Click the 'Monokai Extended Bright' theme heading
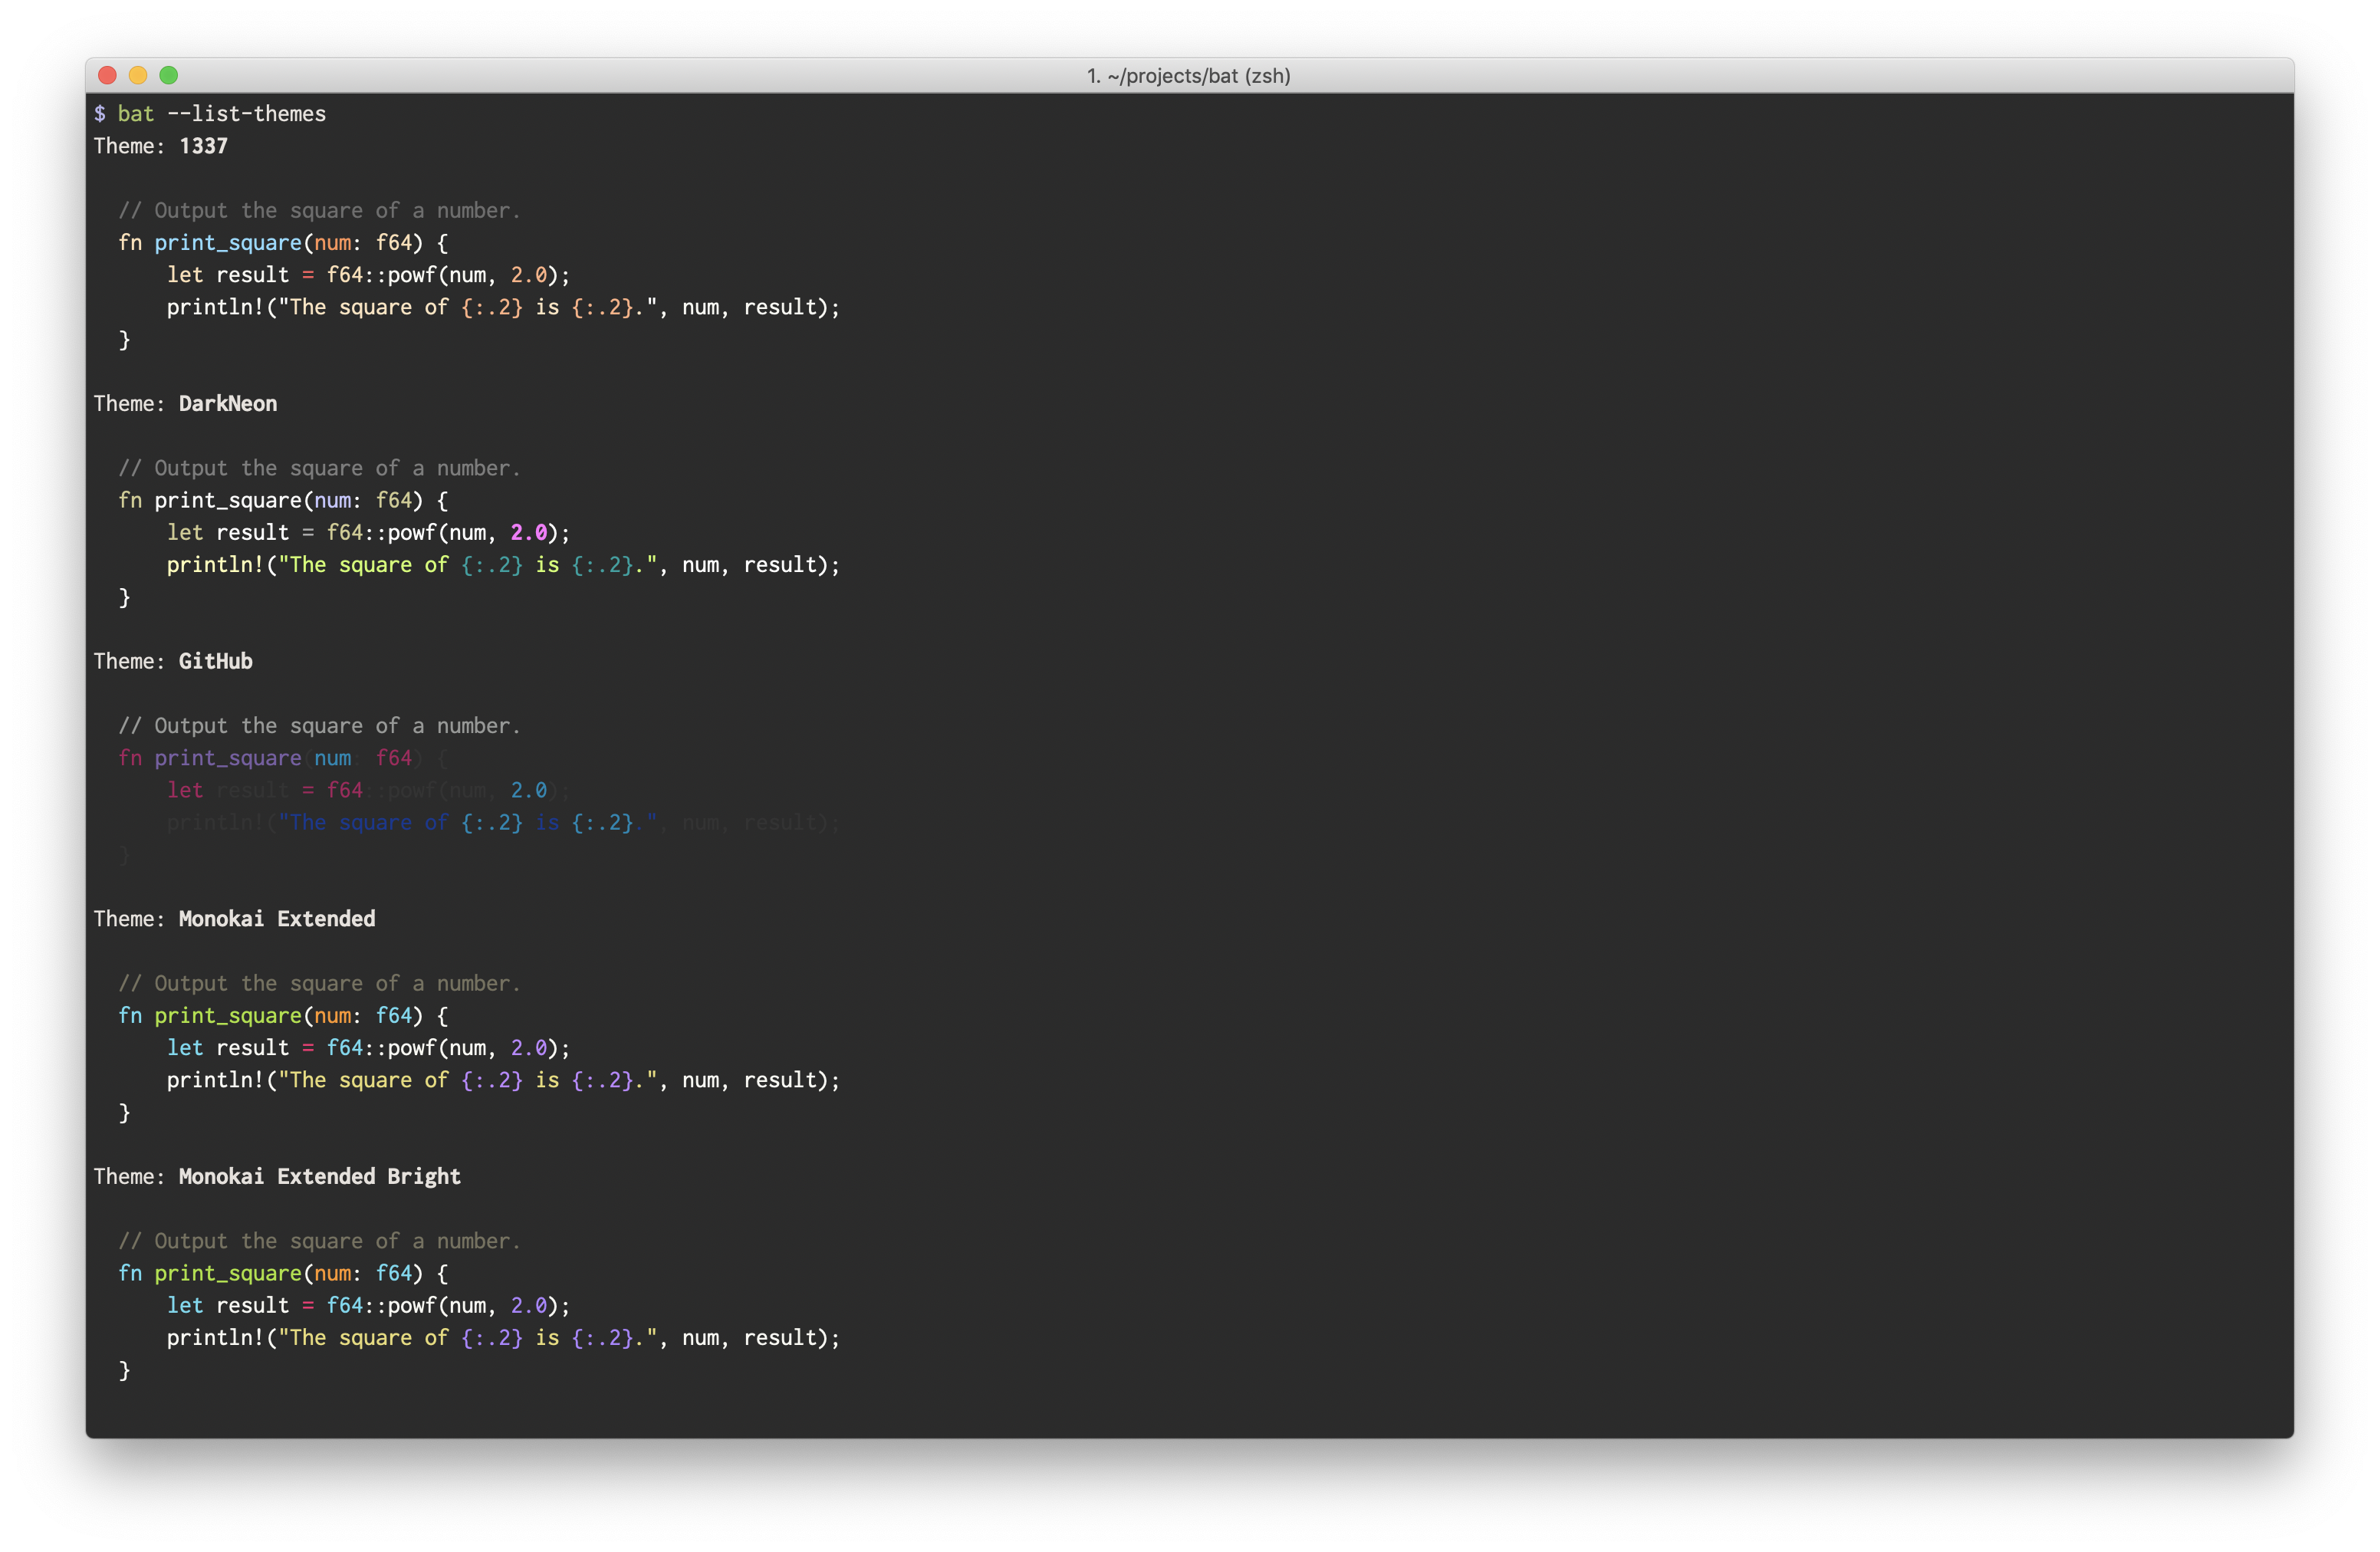The height and width of the screenshot is (1552, 2380). point(319,1177)
